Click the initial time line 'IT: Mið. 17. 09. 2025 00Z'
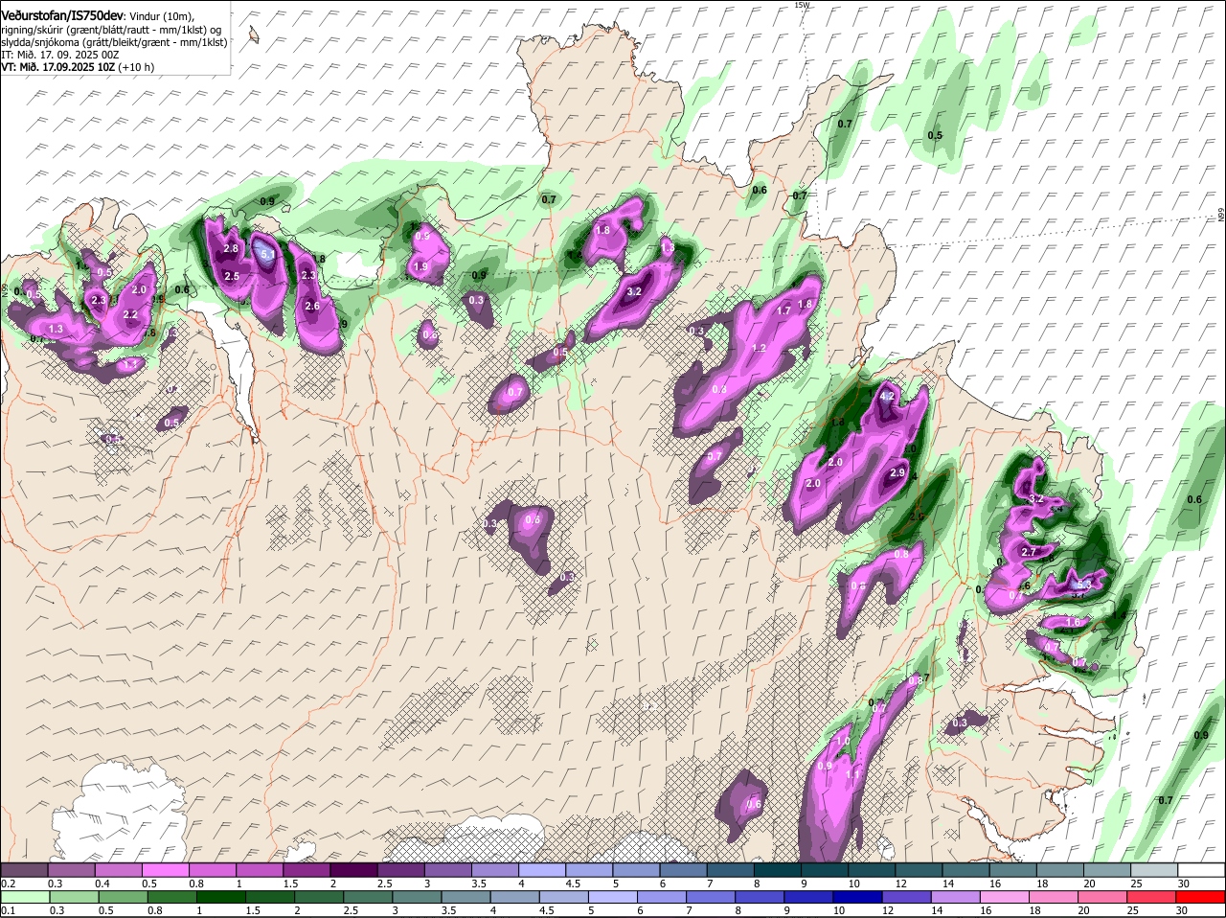1226x918 pixels. click(60, 55)
